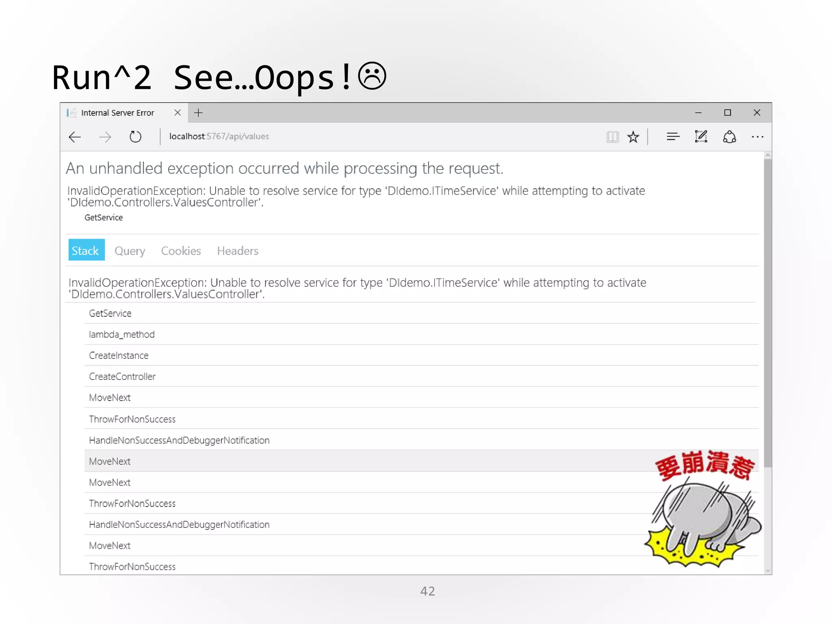Click the Share icon

pyautogui.click(x=729, y=137)
